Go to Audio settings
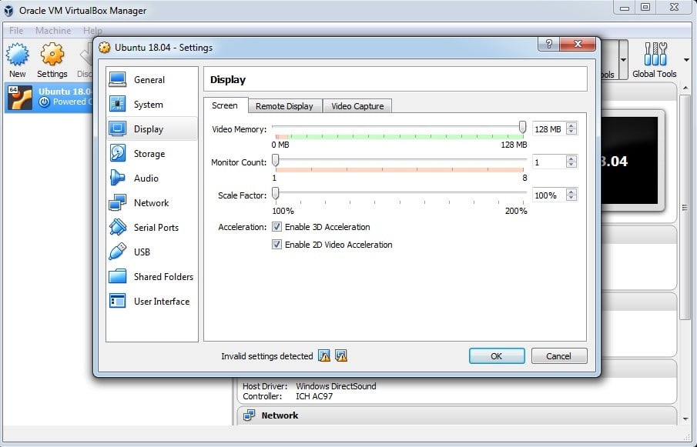This screenshot has width=697, height=447. click(146, 178)
